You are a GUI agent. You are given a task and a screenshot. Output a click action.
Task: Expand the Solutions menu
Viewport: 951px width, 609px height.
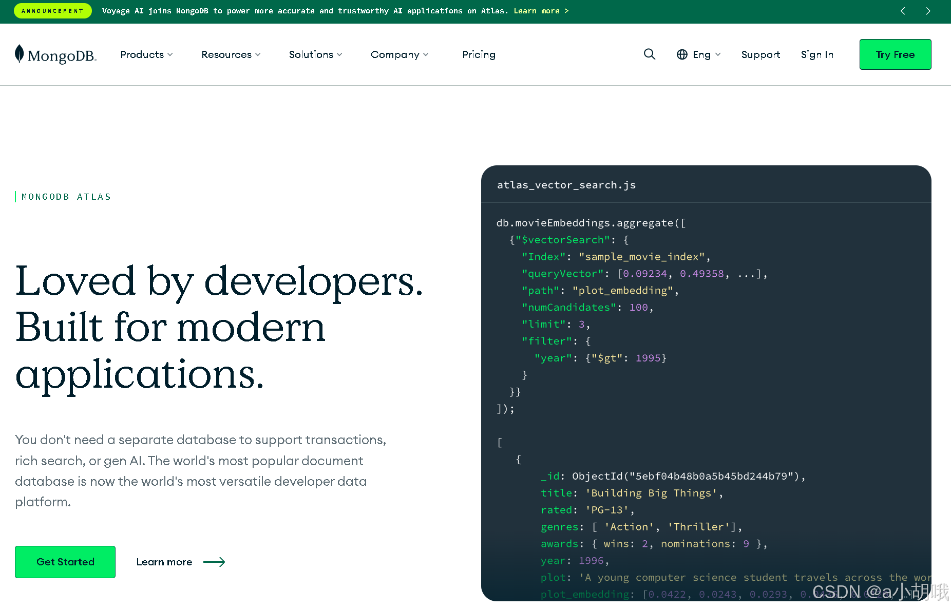pos(315,54)
